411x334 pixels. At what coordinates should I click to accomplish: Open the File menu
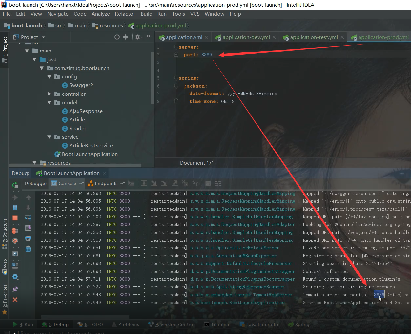coord(7,14)
